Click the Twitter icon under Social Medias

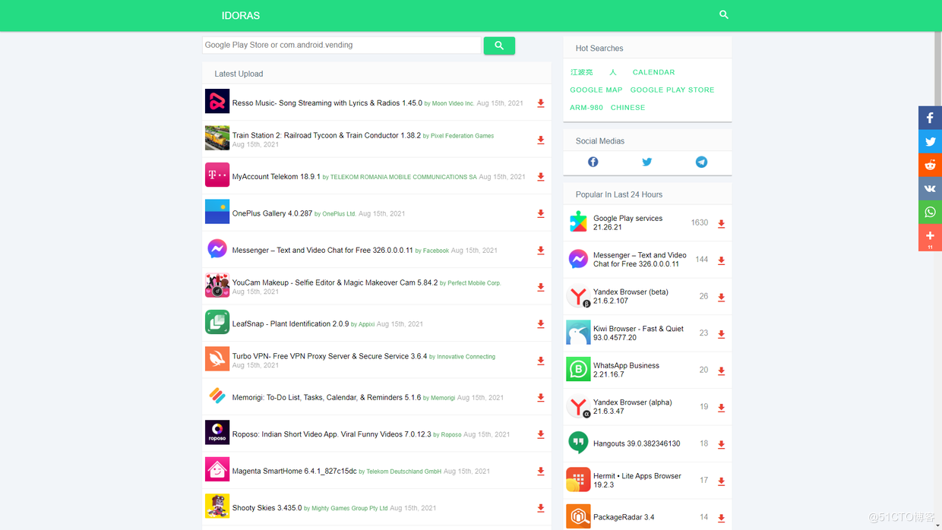[646, 162]
